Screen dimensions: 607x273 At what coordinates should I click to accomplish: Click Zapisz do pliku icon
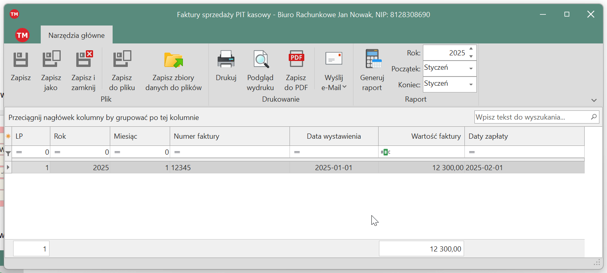click(x=122, y=60)
